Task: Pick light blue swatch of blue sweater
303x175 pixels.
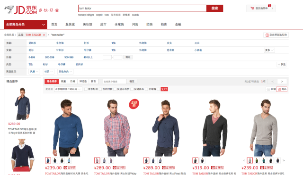Action: point(69,160)
